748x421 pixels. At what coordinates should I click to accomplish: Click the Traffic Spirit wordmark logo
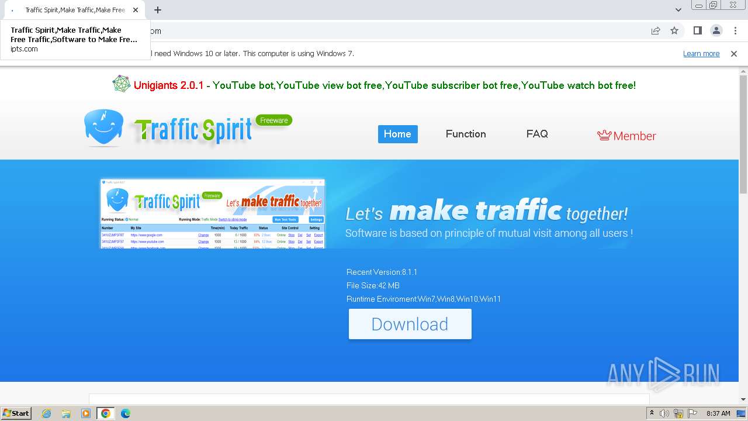pos(193,130)
